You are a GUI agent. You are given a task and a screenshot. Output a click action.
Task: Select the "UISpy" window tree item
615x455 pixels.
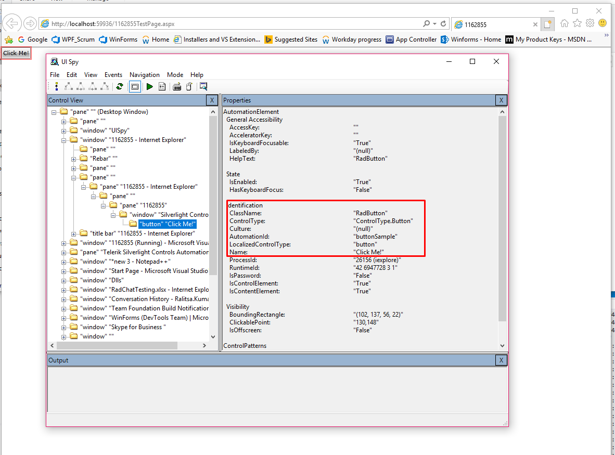click(x=105, y=131)
